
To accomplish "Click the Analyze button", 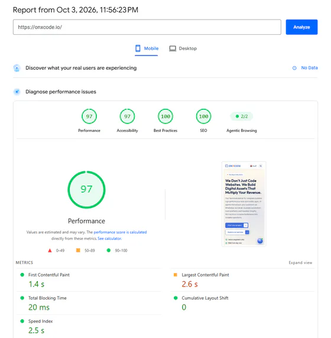I will point(301,27).
